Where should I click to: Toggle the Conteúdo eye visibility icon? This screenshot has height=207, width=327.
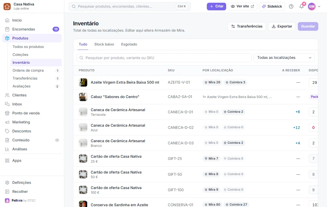click(57, 140)
